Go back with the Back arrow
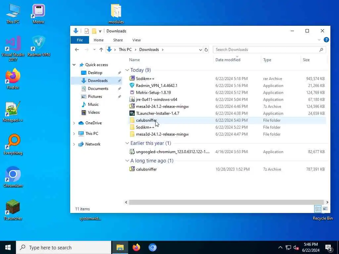This screenshot has width=339, height=254. pyautogui.click(x=77, y=50)
